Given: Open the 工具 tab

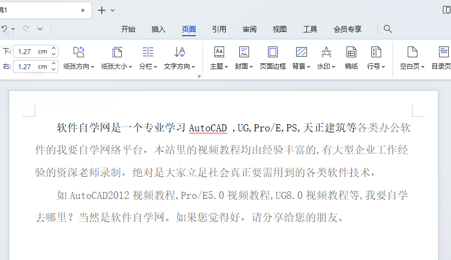Looking at the screenshot, I should (310, 29).
